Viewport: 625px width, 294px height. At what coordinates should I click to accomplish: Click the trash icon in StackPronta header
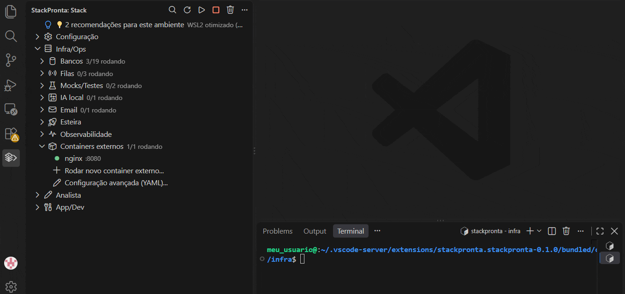[231, 10]
